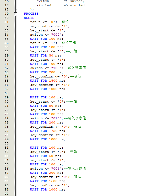Screen dimensions: 163x196
Task: Click WAIT FOR 50 ns on line 71
Action: (46, 106)
